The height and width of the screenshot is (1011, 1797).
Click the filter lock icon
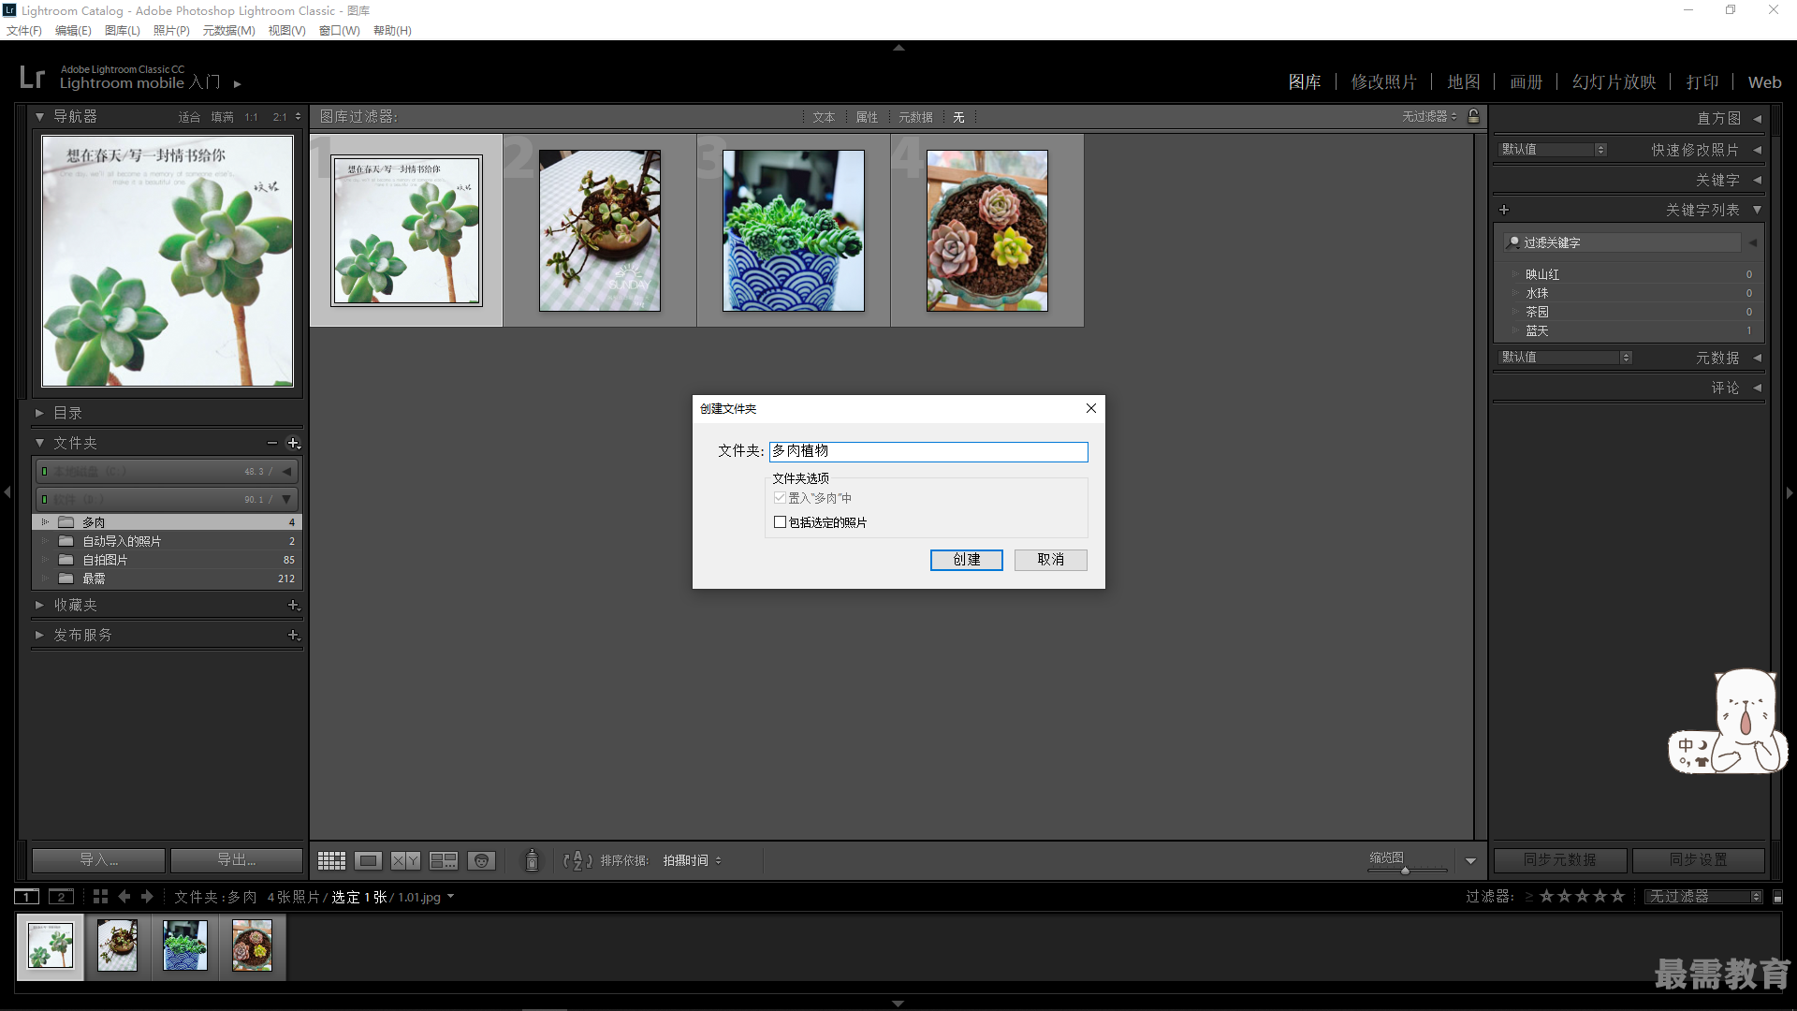[x=1474, y=116]
